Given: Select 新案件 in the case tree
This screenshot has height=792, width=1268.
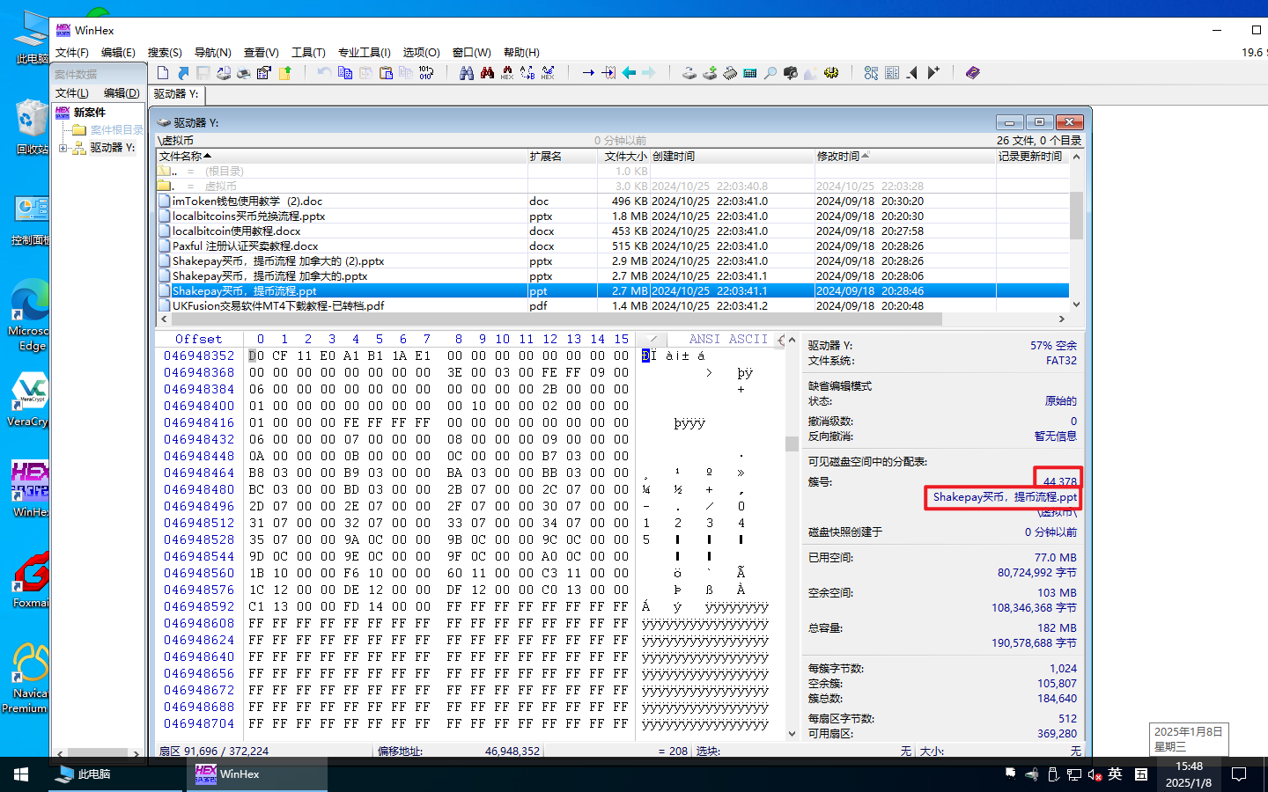Looking at the screenshot, I should [90, 113].
